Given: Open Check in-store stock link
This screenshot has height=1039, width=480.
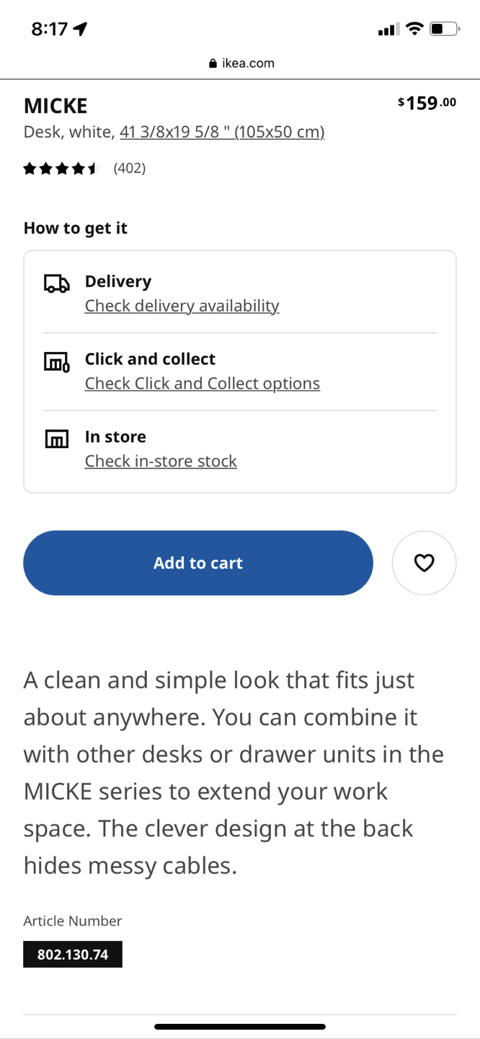Looking at the screenshot, I should coord(161,461).
